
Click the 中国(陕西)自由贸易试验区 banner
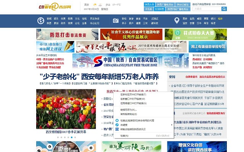(126, 62)
